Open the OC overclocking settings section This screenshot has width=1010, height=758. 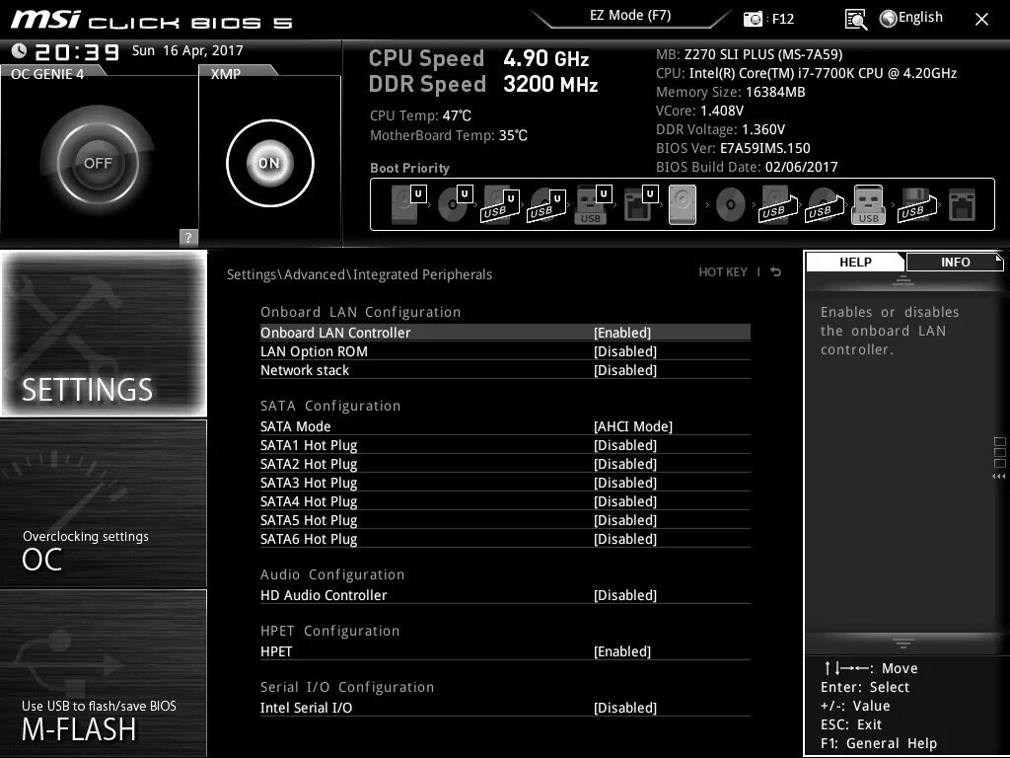tap(104, 503)
